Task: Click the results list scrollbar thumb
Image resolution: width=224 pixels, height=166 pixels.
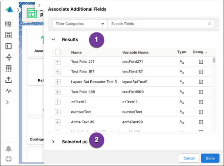Action: coord(214,60)
